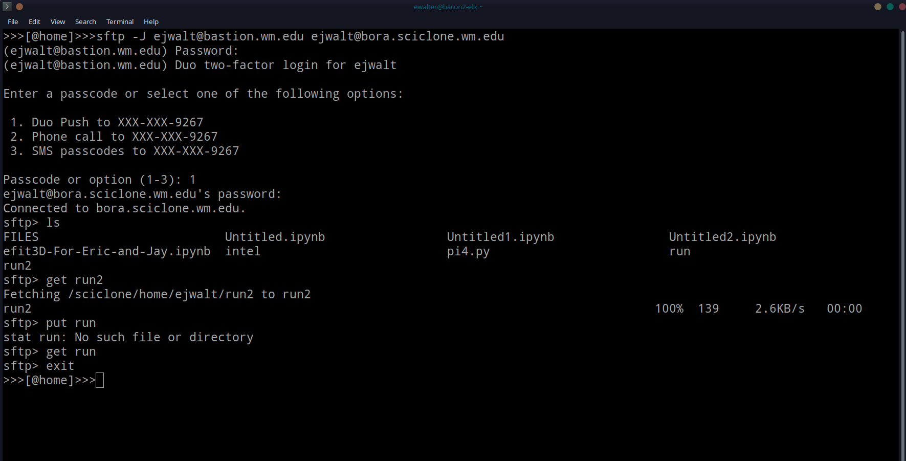The width and height of the screenshot is (906, 461).
Task: Open the View menu
Action: (x=58, y=21)
